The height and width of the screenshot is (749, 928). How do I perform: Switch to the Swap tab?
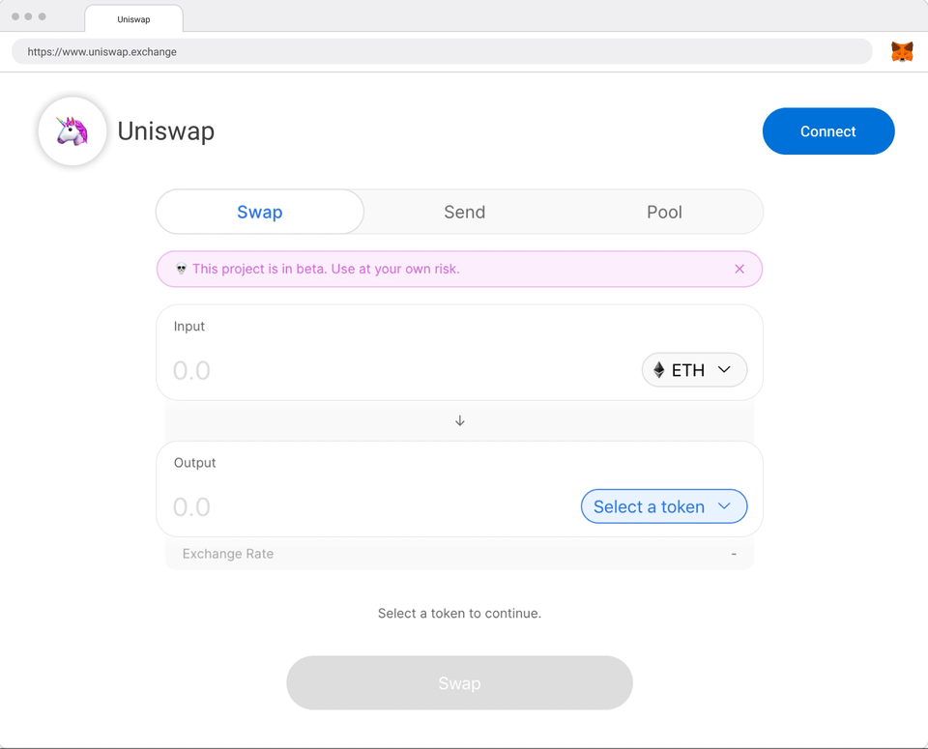coord(260,212)
